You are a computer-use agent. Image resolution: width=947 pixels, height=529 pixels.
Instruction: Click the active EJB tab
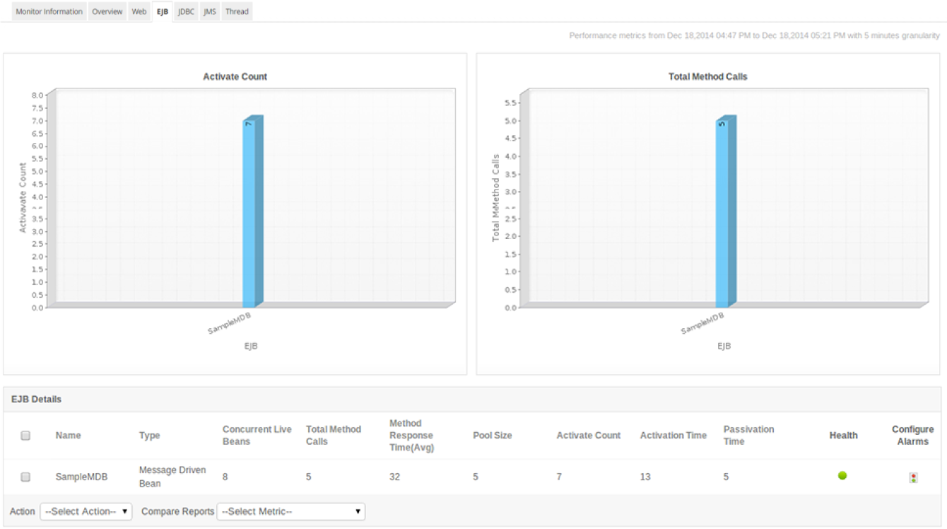click(161, 11)
